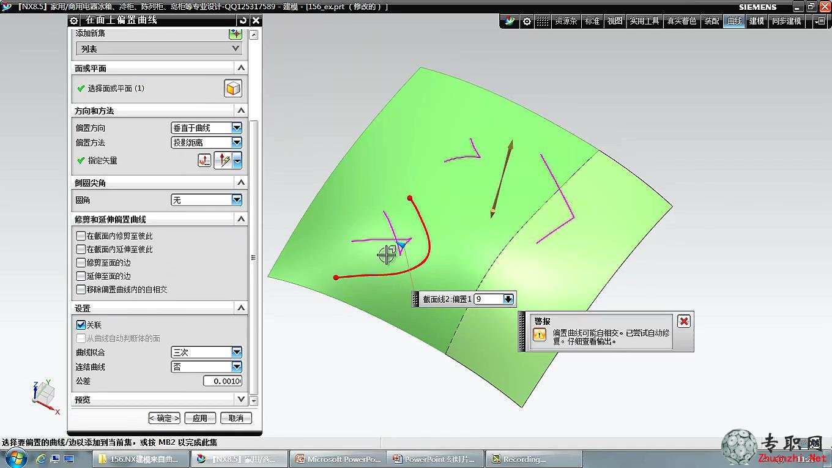Click the select face or plane cube icon

coord(233,89)
